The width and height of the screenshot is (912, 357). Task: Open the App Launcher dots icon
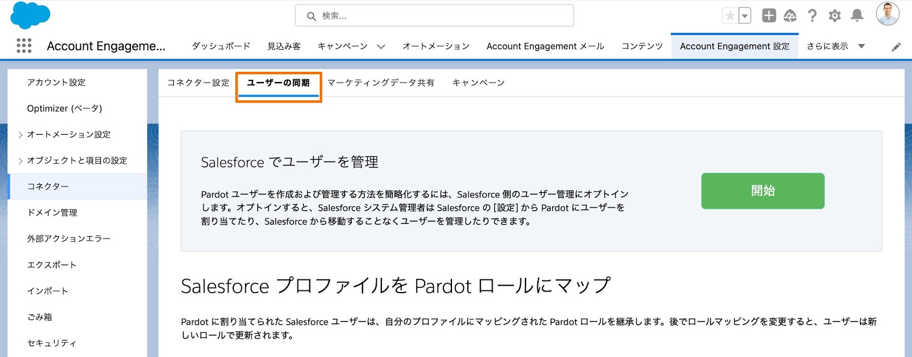24,46
